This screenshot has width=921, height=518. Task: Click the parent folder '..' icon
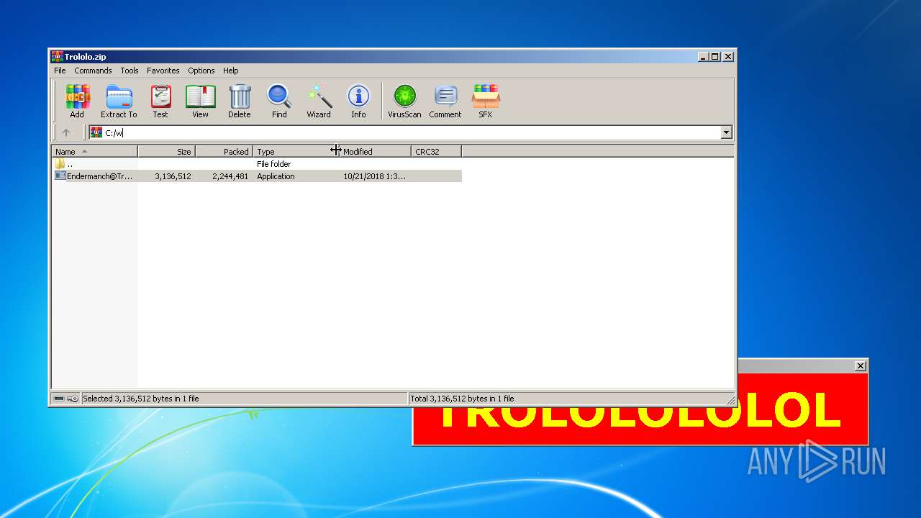(x=60, y=164)
